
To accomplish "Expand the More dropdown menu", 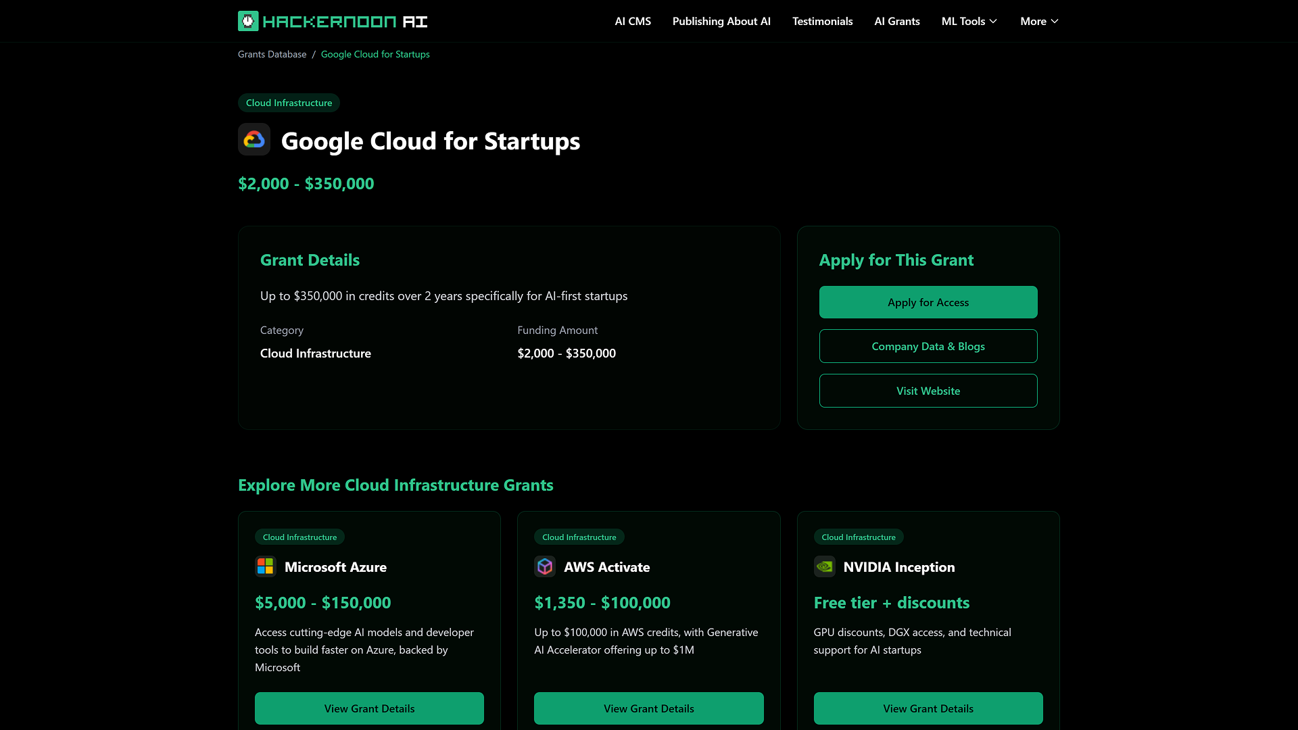I will point(1039,21).
